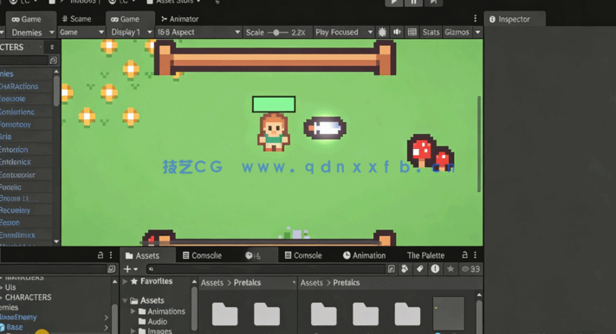Toggle Gizmos in the Game view
Image resolution: width=616 pixels, height=334 pixels.
457,32
